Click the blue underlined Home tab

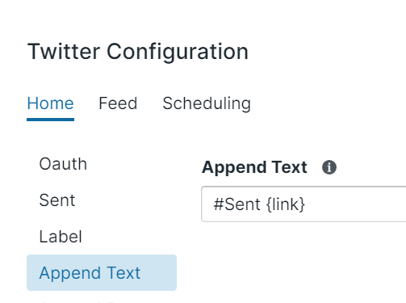[50, 103]
